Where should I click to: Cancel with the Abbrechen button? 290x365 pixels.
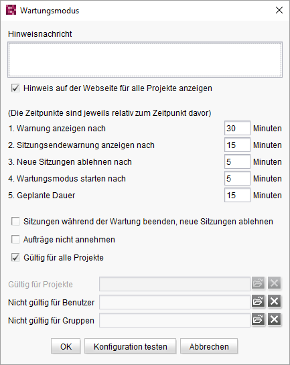tap(209, 347)
